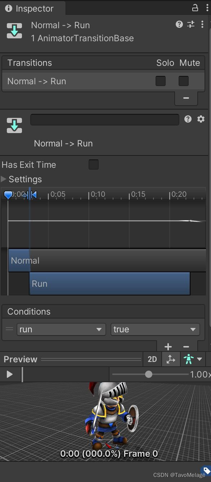Open the true value dropdown in Conditions
The height and width of the screenshot is (482, 211).
(155, 329)
